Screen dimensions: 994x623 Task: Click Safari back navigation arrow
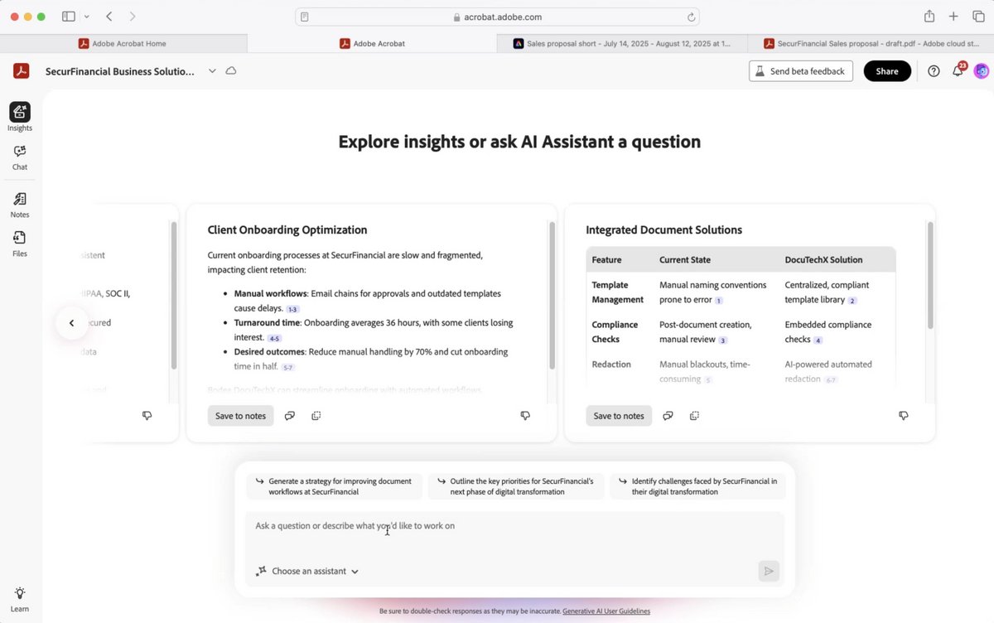(109, 17)
